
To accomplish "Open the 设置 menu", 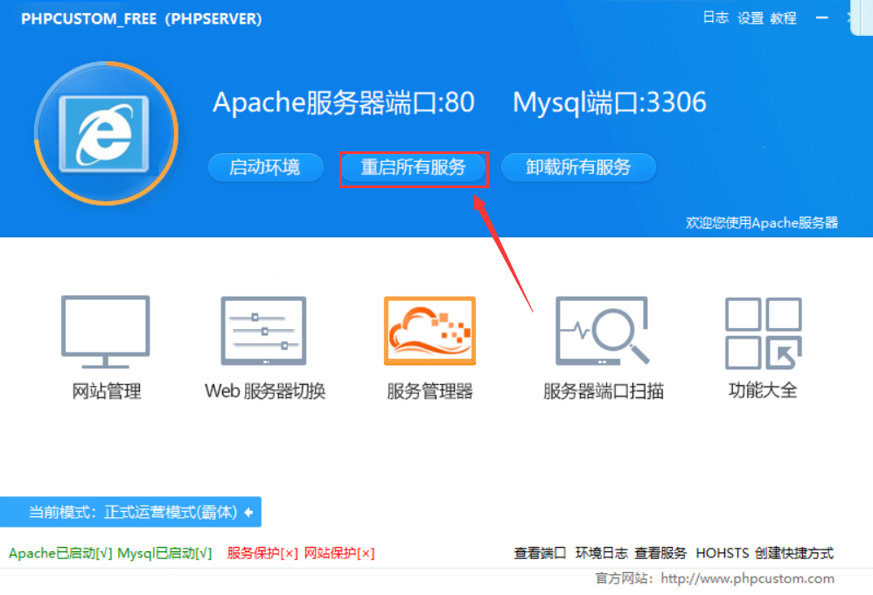I will pyautogui.click(x=750, y=18).
